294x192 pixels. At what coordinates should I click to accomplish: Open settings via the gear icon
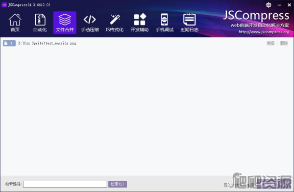coord(269,5)
